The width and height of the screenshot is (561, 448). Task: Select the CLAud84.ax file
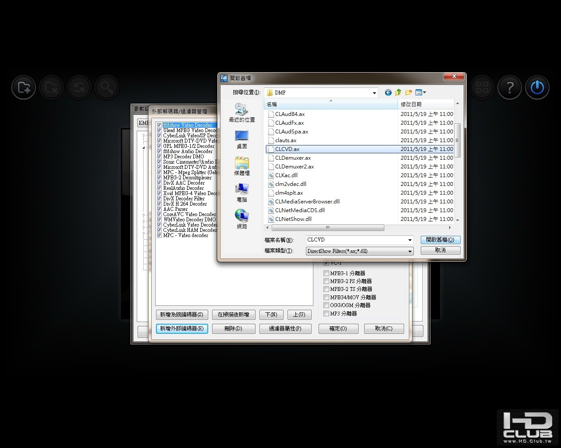(289, 114)
